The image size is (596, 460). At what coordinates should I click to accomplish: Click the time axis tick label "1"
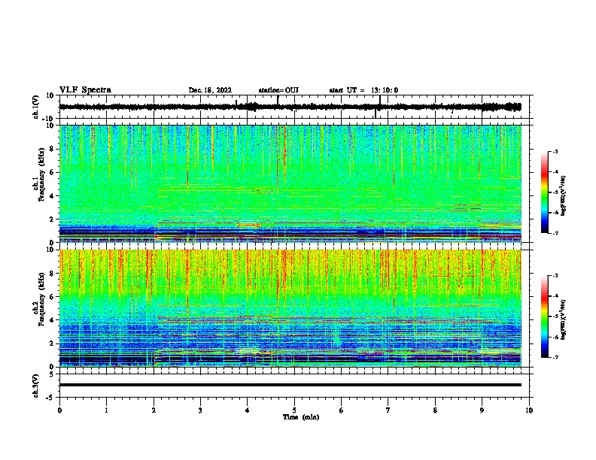106,410
